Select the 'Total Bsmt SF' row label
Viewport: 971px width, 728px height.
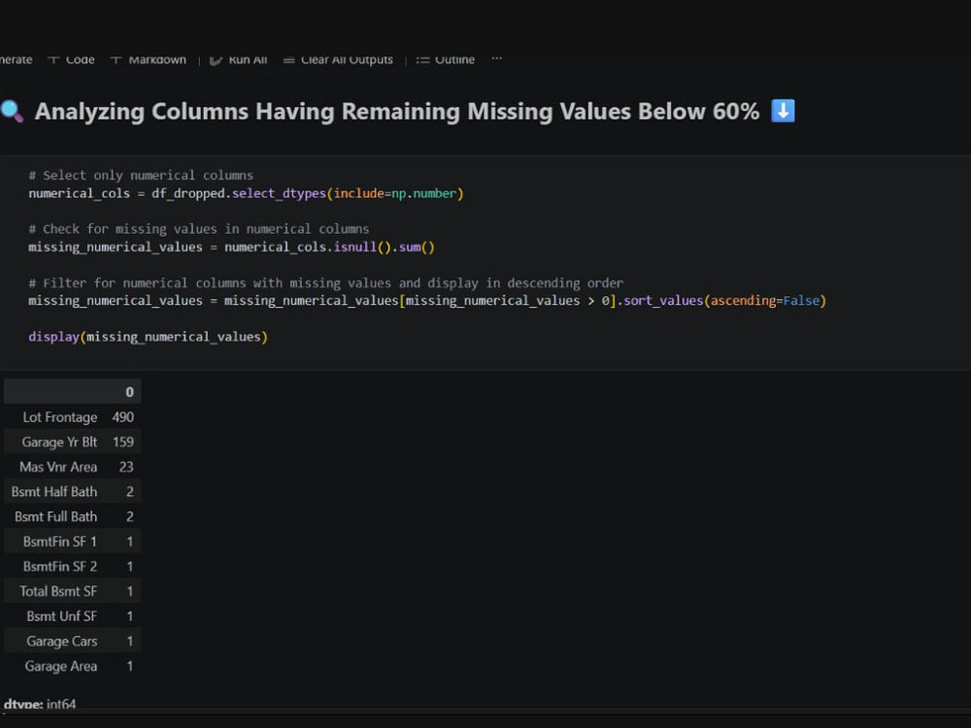(58, 591)
